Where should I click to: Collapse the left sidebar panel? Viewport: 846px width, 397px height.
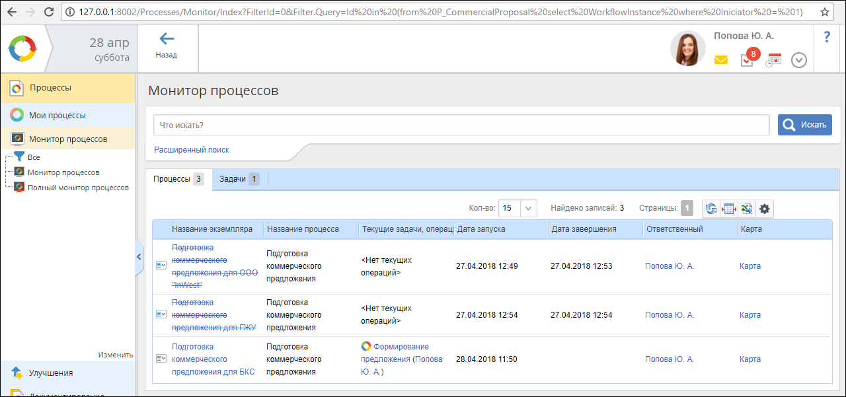click(139, 256)
